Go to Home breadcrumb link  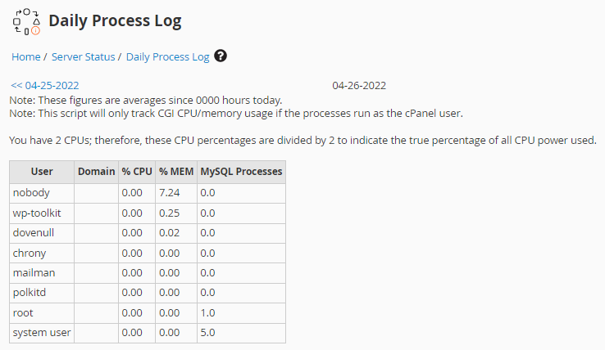click(x=26, y=57)
